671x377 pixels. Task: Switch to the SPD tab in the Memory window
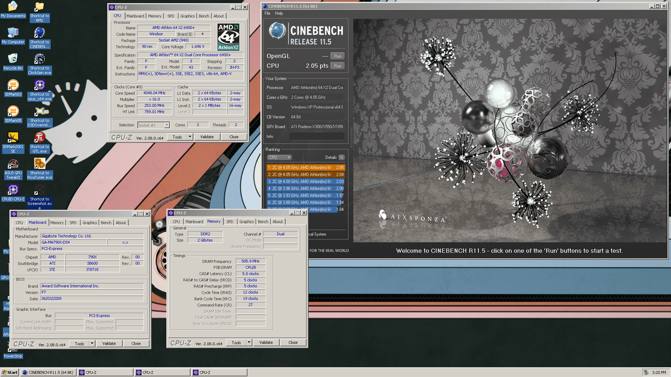pyautogui.click(x=230, y=222)
